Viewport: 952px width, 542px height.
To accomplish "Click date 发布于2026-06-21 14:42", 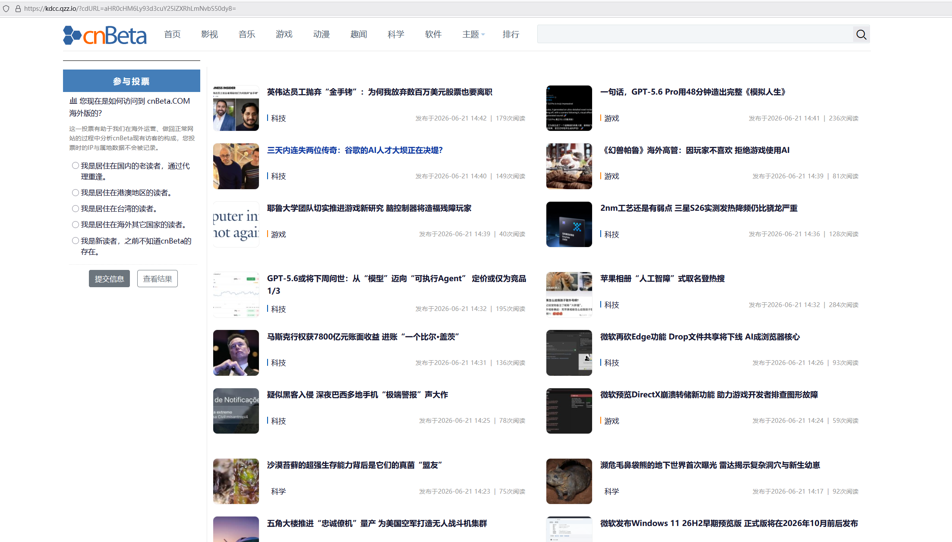I will click(451, 118).
